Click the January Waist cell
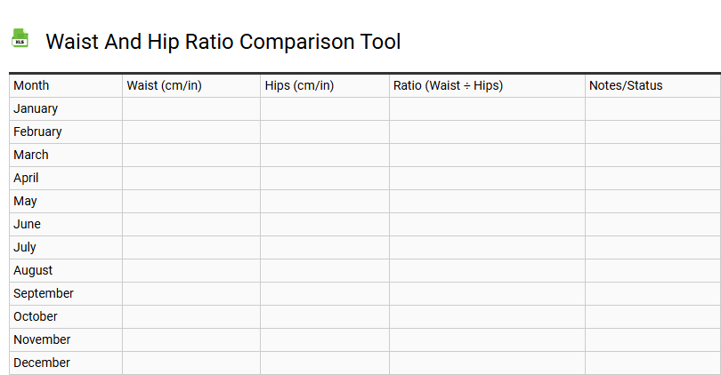Screen dimensions: 721x375 click(191, 108)
